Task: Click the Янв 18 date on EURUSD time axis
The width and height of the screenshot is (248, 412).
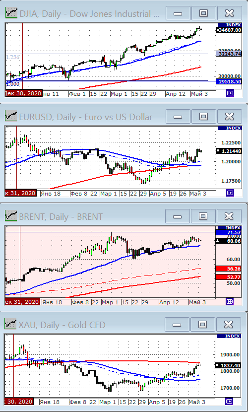Action: point(51,194)
